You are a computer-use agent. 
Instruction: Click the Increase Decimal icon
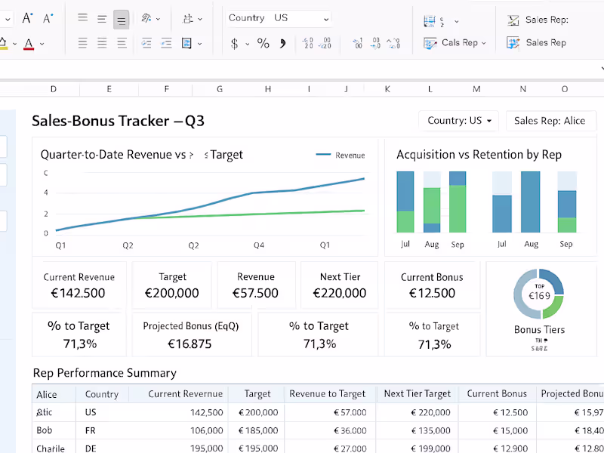point(310,43)
